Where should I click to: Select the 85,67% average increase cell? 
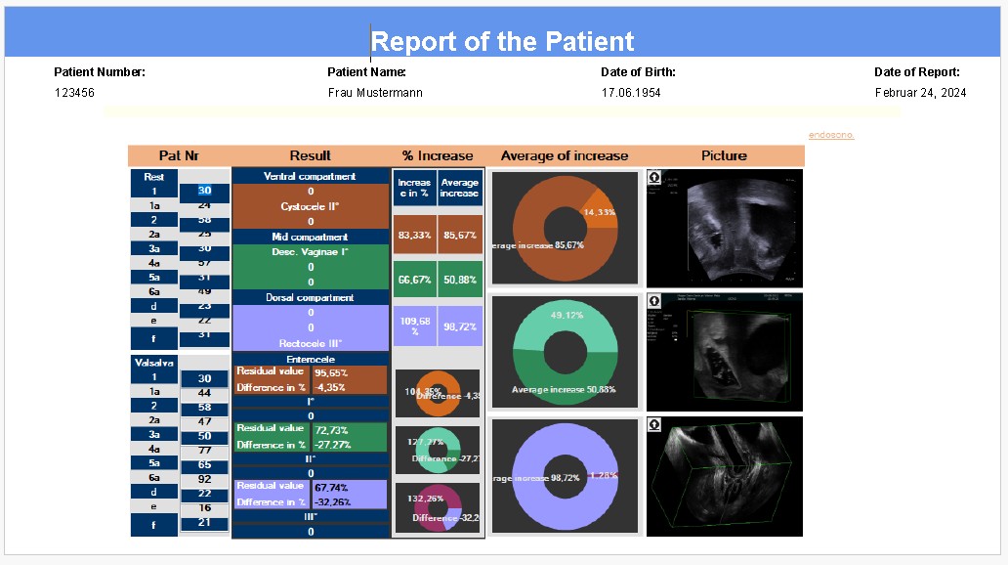pyautogui.click(x=460, y=235)
